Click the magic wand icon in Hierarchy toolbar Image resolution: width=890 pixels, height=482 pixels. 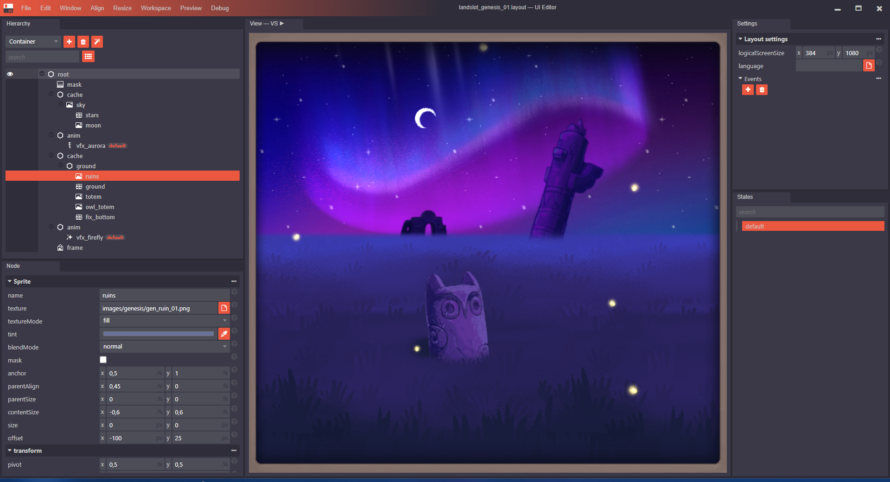[97, 42]
